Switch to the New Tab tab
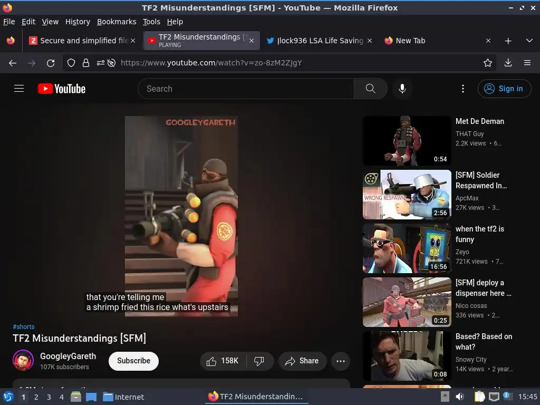Image resolution: width=540 pixels, height=405 pixels. (x=437, y=41)
